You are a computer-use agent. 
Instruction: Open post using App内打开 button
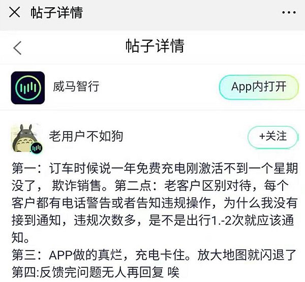point(259,87)
